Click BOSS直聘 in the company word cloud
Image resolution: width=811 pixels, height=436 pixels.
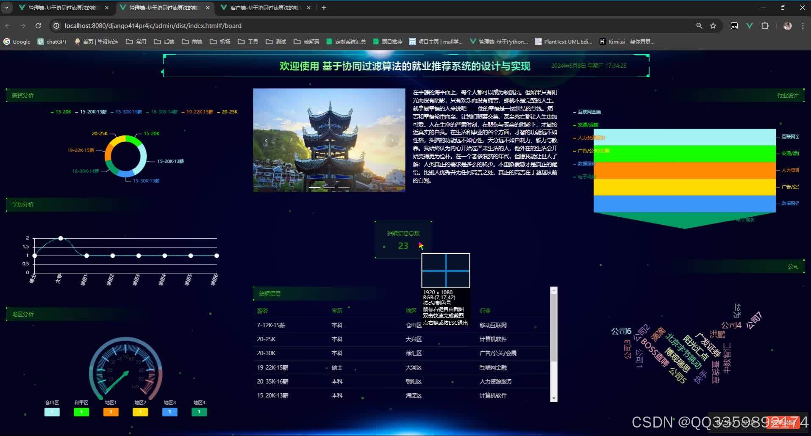coord(654,352)
